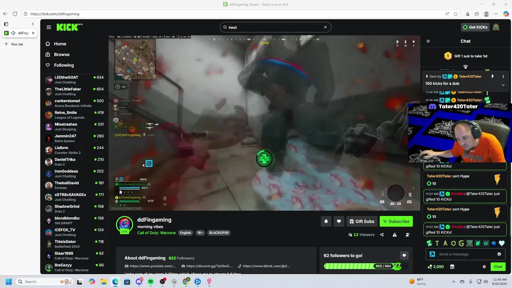512x288 pixels.
Task: Select DanielTrika in the following list
Action: (74, 162)
